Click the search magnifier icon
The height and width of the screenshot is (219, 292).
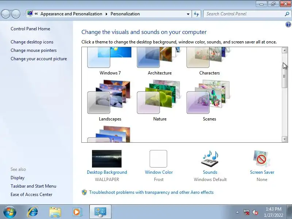click(x=287, y=14)
